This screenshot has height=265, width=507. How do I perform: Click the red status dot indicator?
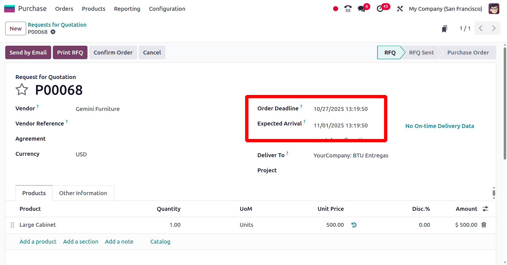335,9
